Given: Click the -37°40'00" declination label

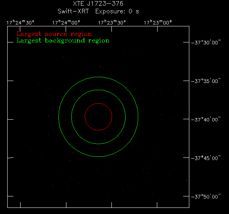Looking at the screenshot, I should coord(206,120).
